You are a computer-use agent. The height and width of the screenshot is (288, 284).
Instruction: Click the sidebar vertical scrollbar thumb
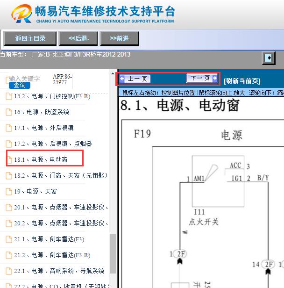click(x=113, y=253)
